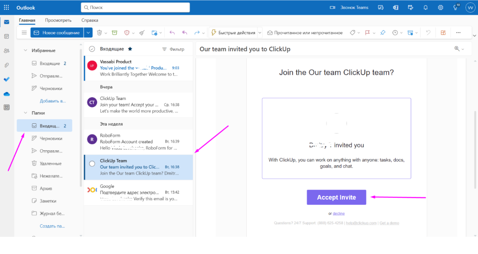This screenshot has width=478, height=254.
Task: Start a Звонок Teams call
Action: coord(349,7)
